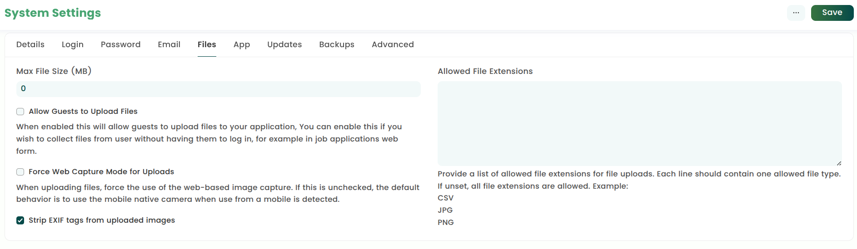Grab the text area resize handle

pos(839,163)
